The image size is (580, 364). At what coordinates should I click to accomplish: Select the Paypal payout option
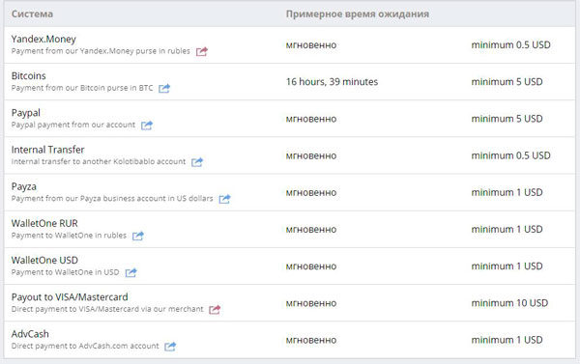coord(25,113)
